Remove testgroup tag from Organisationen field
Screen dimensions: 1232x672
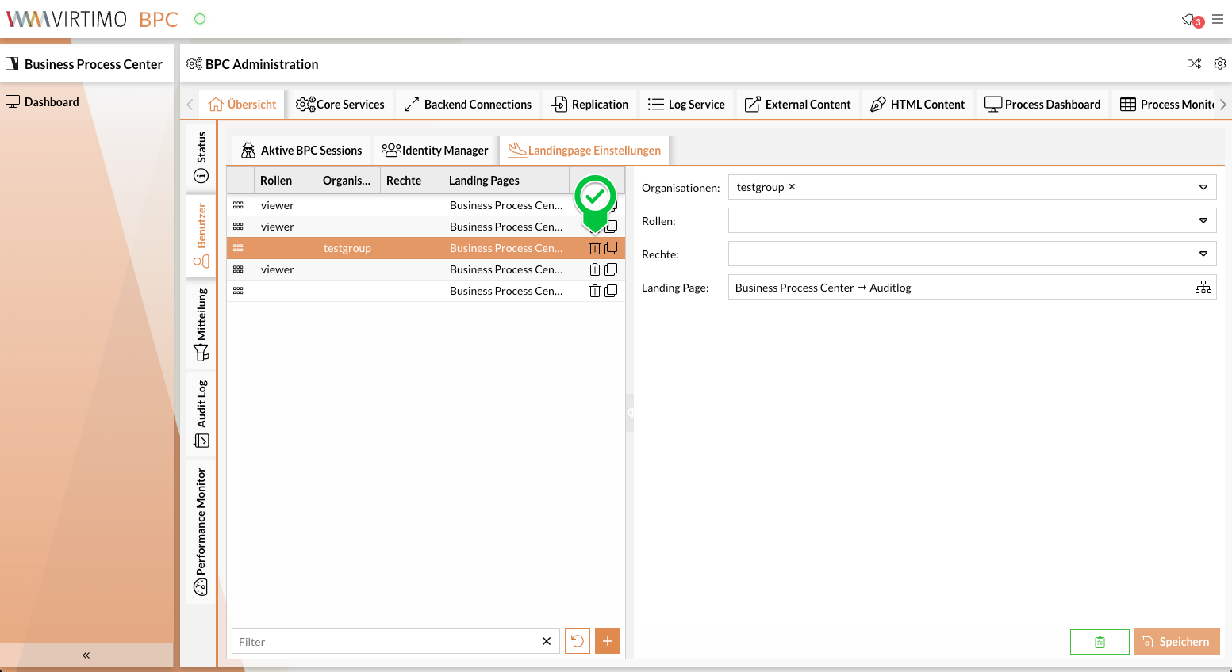(x=792, y=187)
